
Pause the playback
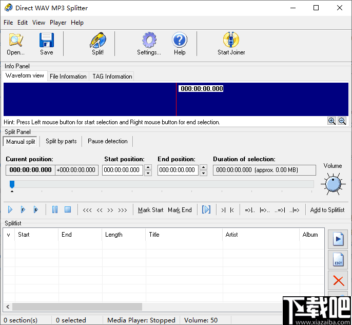pyautogui.click(x=55, y=210)
